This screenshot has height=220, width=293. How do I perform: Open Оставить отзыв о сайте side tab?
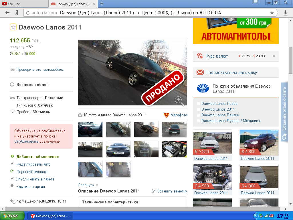point(284,112)
